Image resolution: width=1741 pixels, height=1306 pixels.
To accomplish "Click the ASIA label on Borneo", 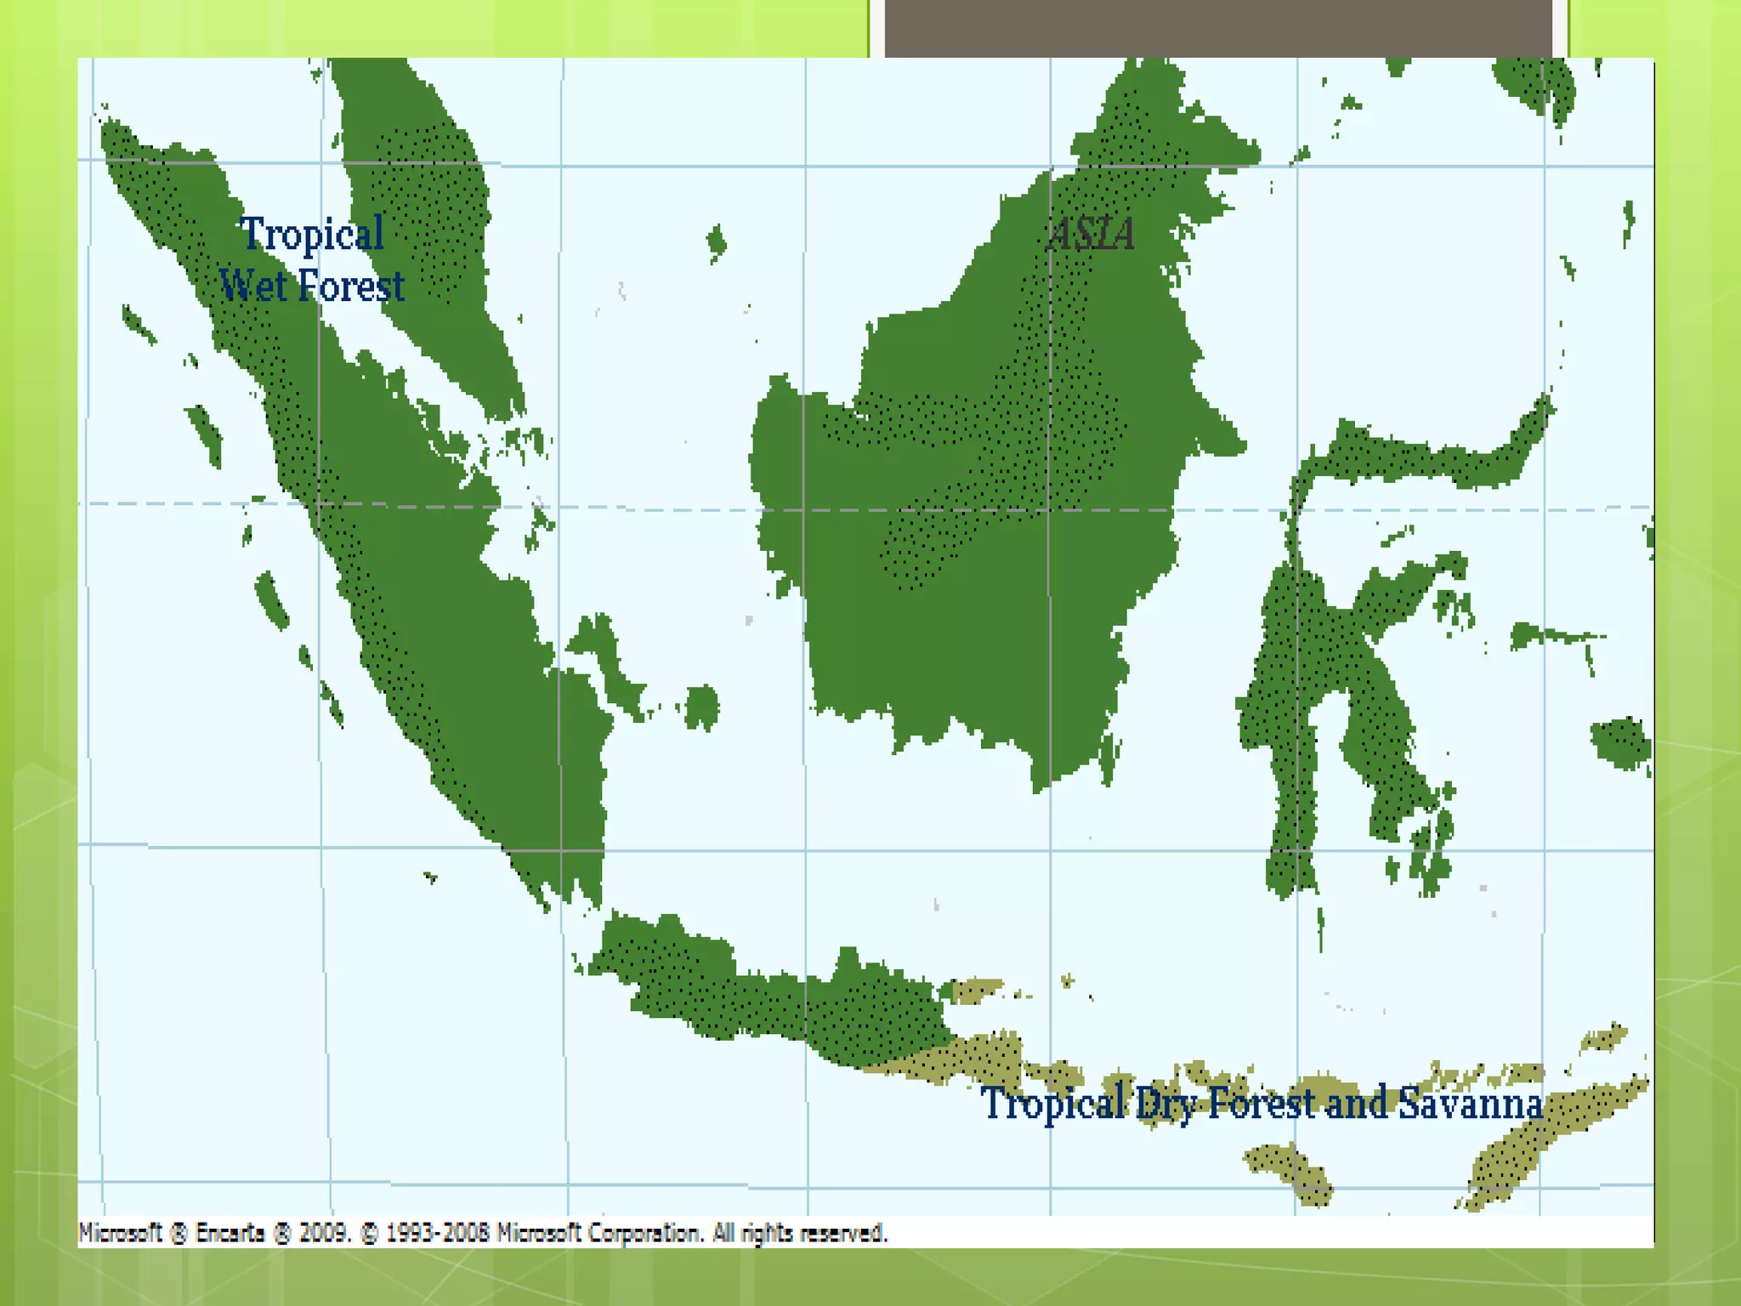I will 1092,234.
